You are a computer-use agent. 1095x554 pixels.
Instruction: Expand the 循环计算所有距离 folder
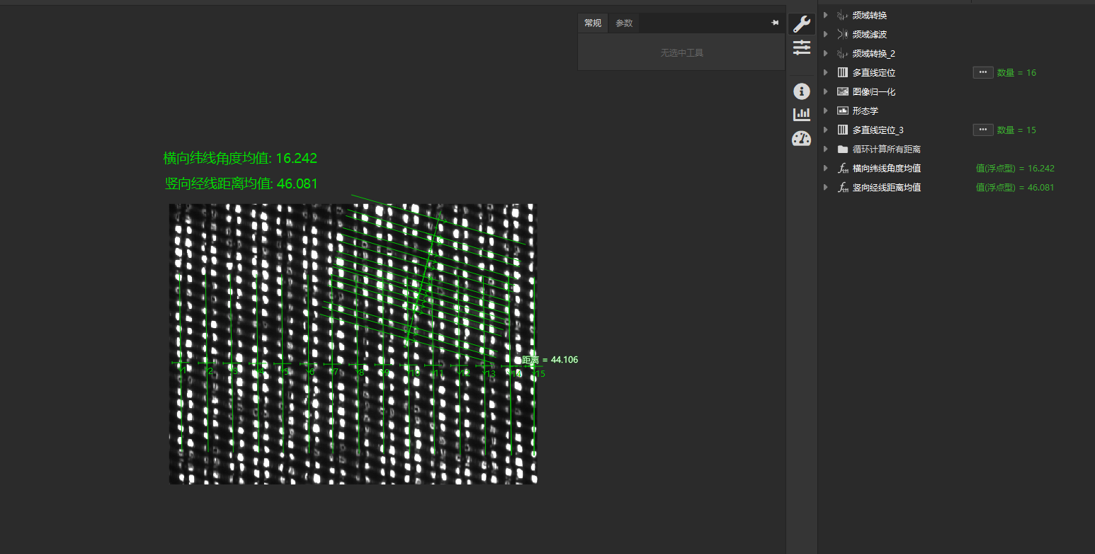pos(825,149)
